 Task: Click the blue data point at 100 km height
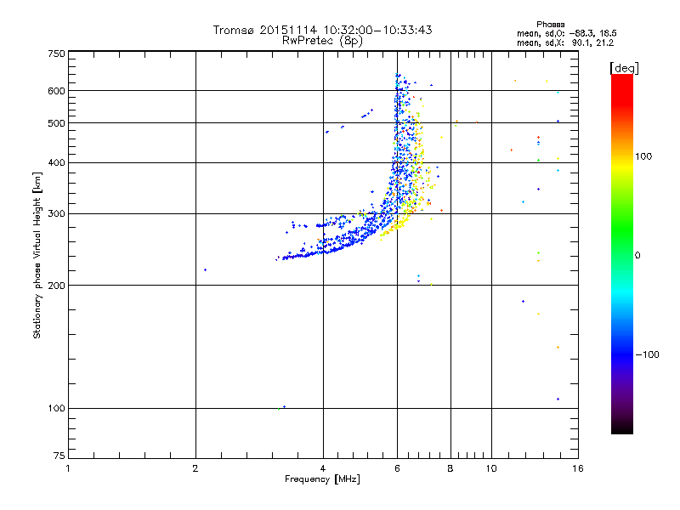pyautogui.click(x=284, y=407)
